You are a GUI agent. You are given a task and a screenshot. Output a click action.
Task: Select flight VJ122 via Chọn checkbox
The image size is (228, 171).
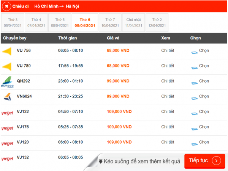[x=195, y=114]
